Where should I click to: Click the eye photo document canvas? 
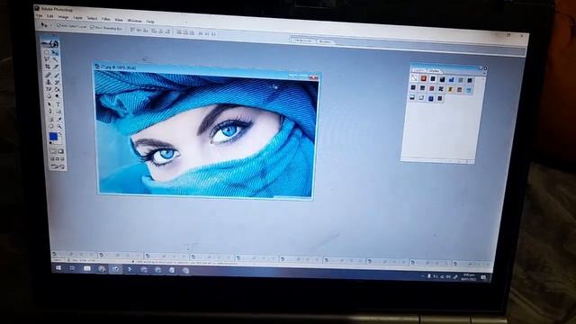[206, 133]
